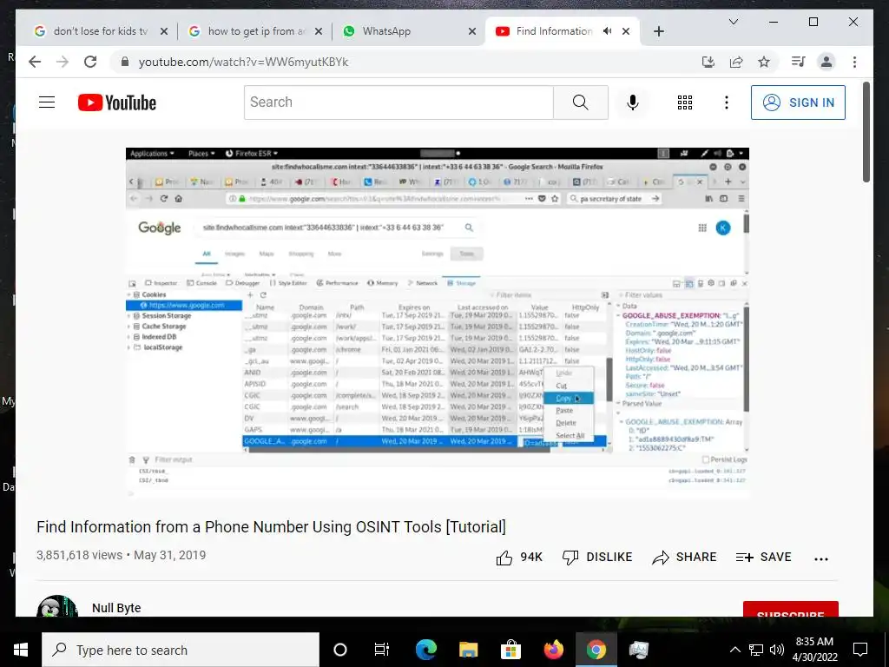View site security padlock info

tap(125, 62)
